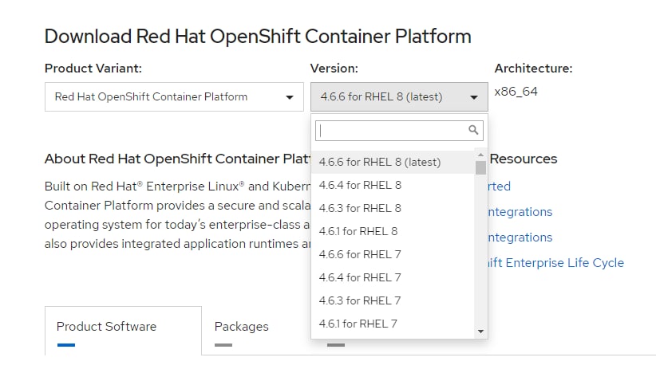The height and width of the screenshot is (369, 656).
Task: Select 4.6.6 for RHEL 8 (latest) in list
Action: tap(393, 162)
